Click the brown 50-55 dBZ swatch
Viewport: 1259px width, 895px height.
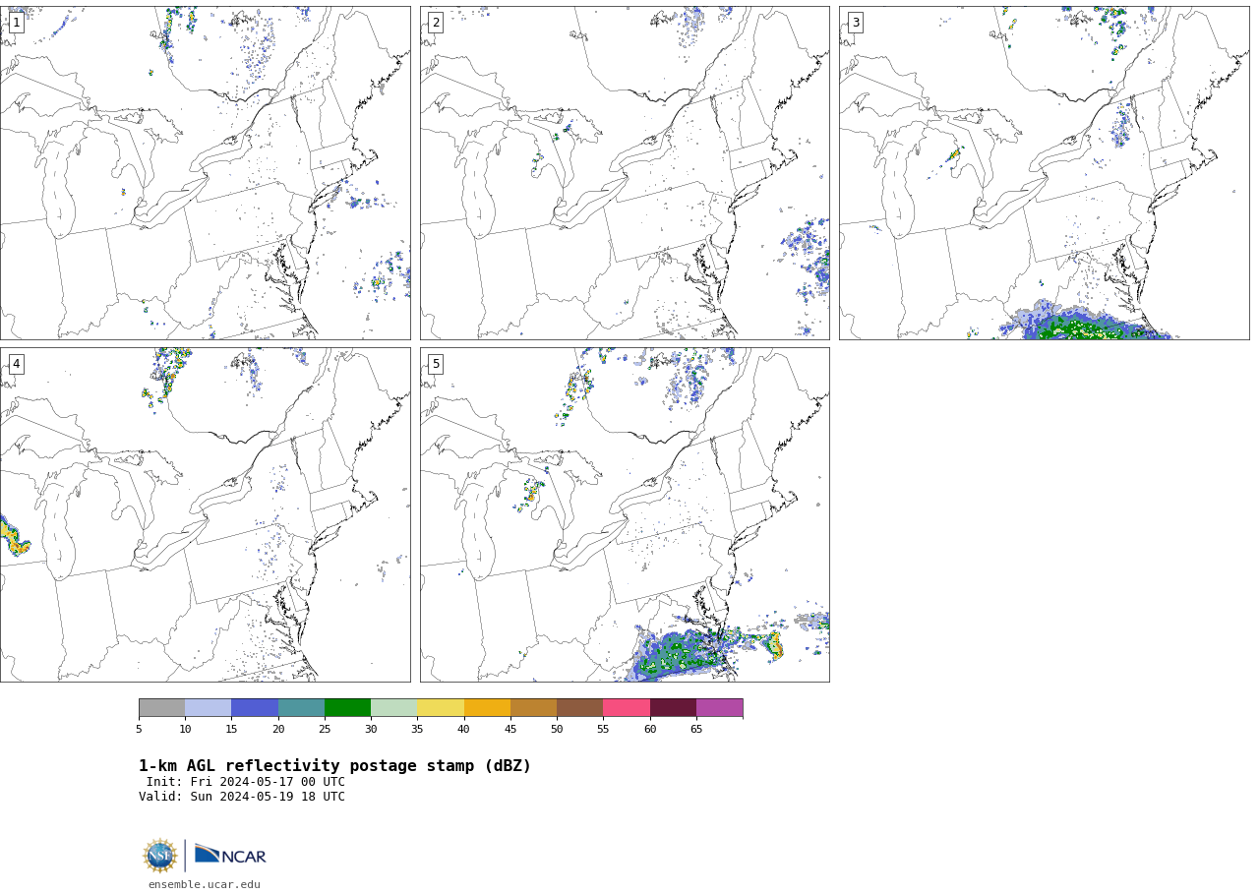point(580,708)
